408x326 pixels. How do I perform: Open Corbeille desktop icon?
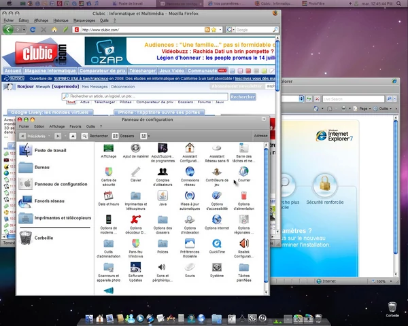point(392,309)
